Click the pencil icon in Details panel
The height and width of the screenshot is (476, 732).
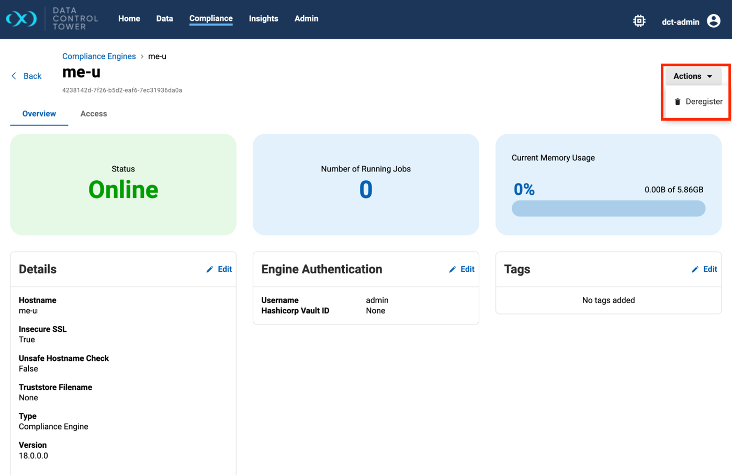coord(210,270)
